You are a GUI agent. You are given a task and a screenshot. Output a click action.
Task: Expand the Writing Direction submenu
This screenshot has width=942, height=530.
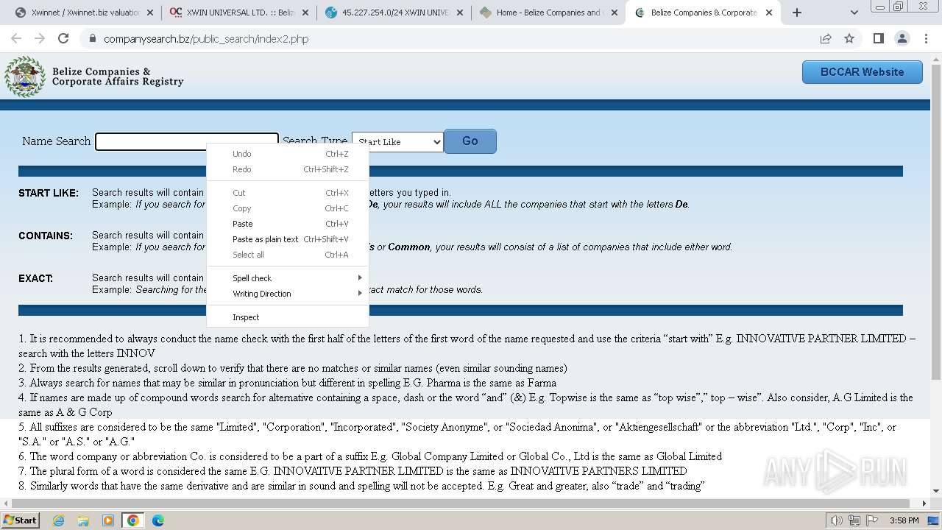tap(288, 294)
